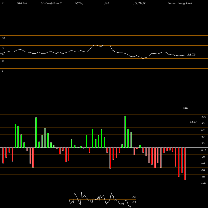Click the 'SI(TM)' header label
Image resolution: width=208 pixels, height=208 pixels.
pos(79,3)
